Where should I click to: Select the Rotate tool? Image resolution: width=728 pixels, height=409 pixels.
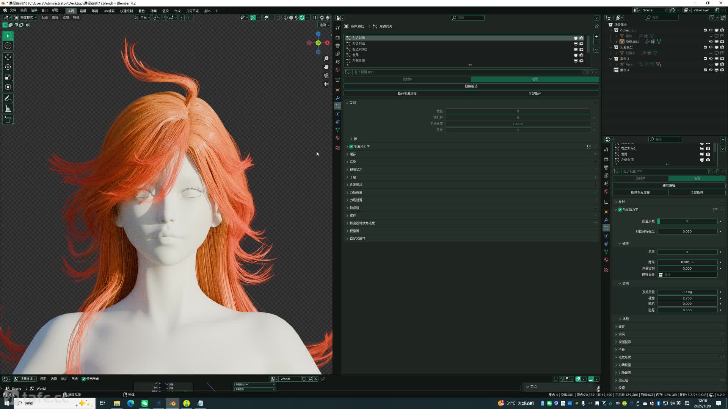8,67
